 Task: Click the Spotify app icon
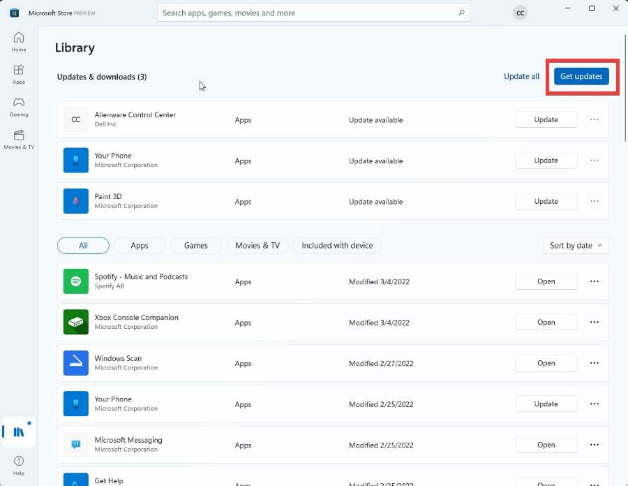[75, 281]
